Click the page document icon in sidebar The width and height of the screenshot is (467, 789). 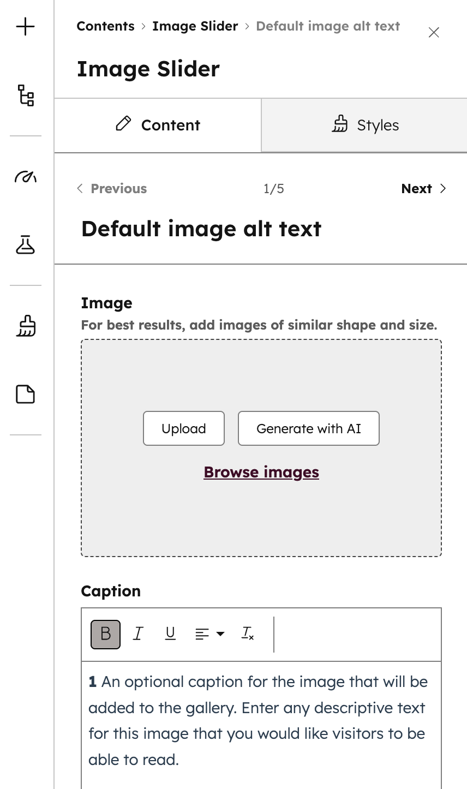(x=25, y=394)
